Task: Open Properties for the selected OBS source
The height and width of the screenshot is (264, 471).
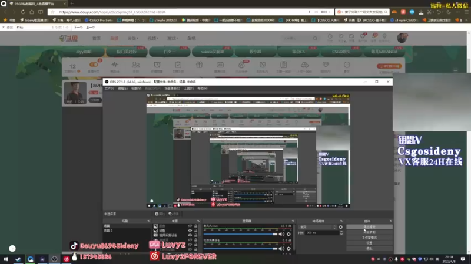Action: [x=160, y=214]
